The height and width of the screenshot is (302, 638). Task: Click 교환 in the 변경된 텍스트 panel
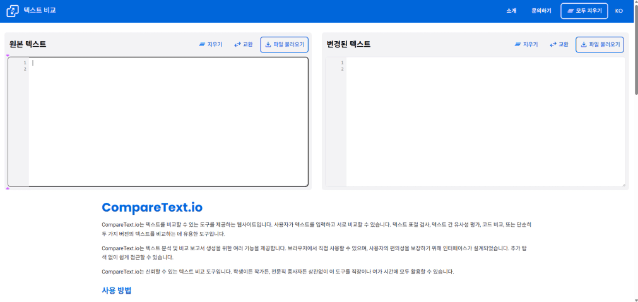click(x=559, y=44)
